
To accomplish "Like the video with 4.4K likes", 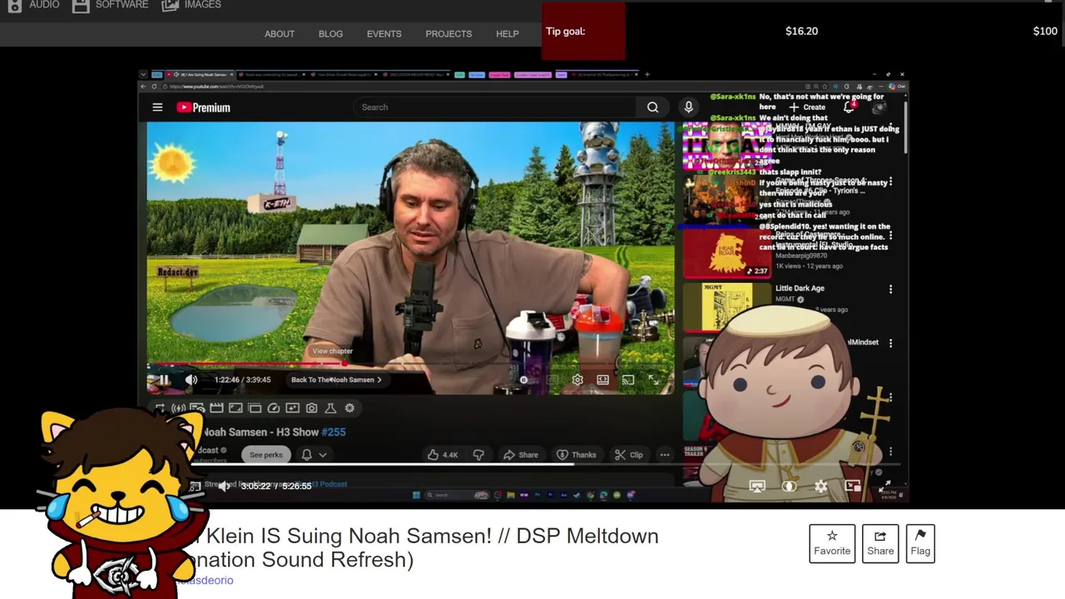I will point(443,455).
